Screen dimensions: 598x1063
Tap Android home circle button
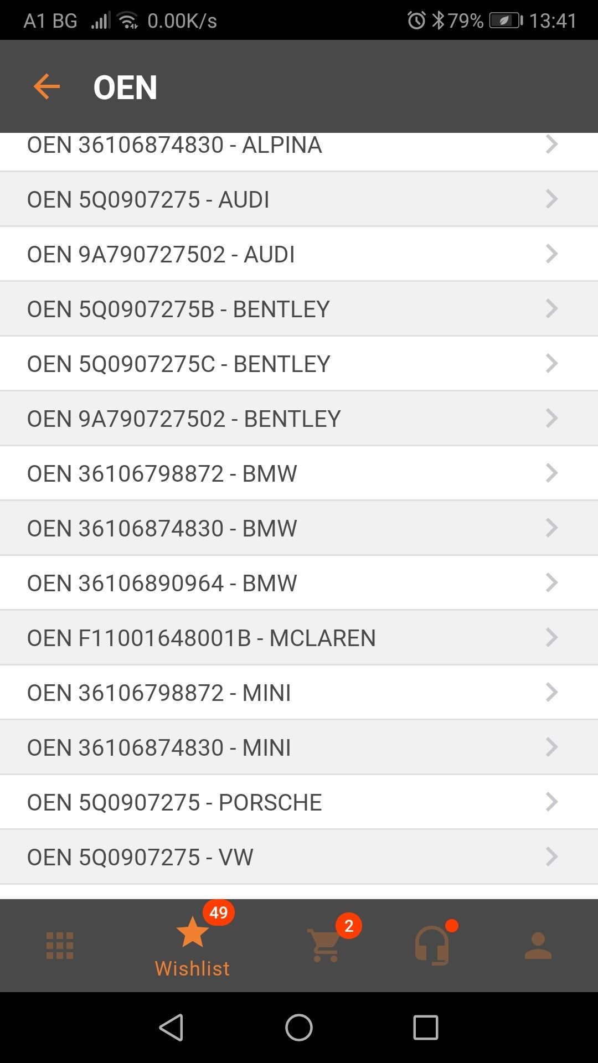click(x=299, y=1028)
